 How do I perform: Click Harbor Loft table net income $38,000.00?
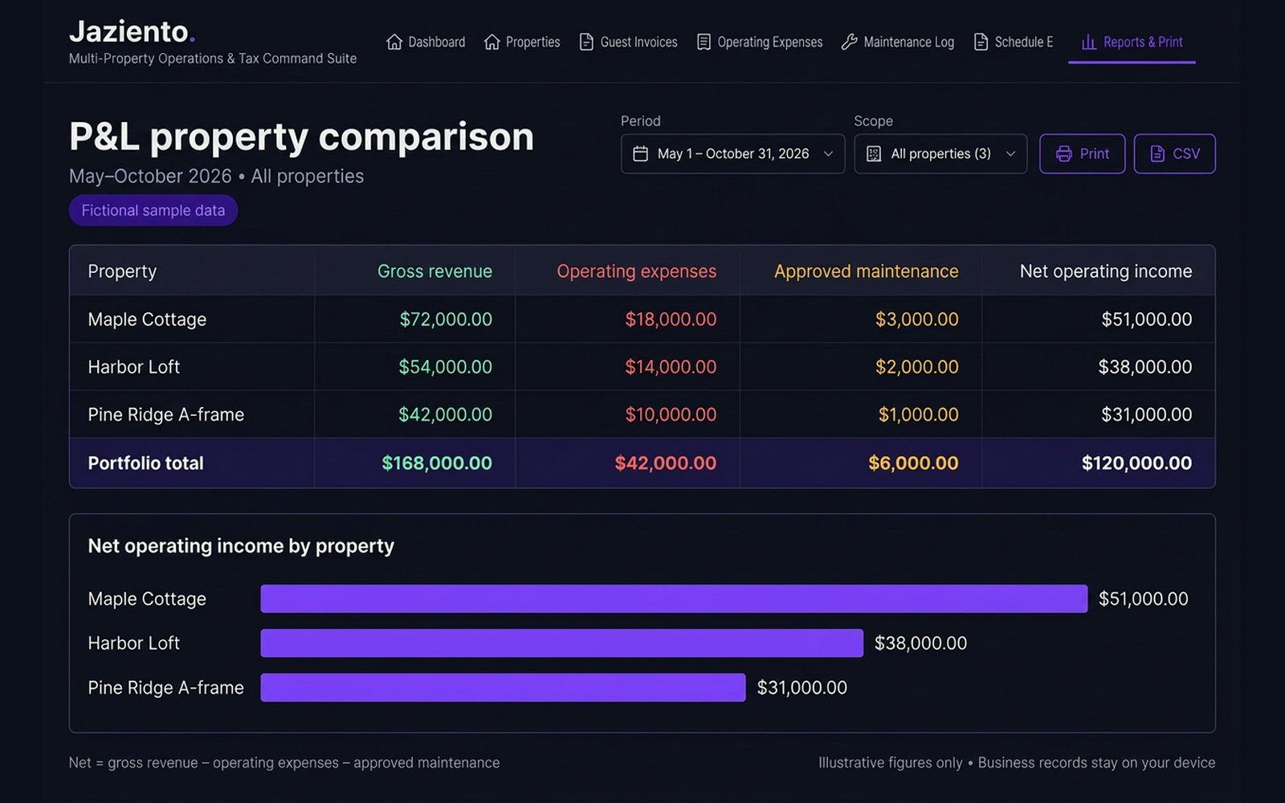1145,367
